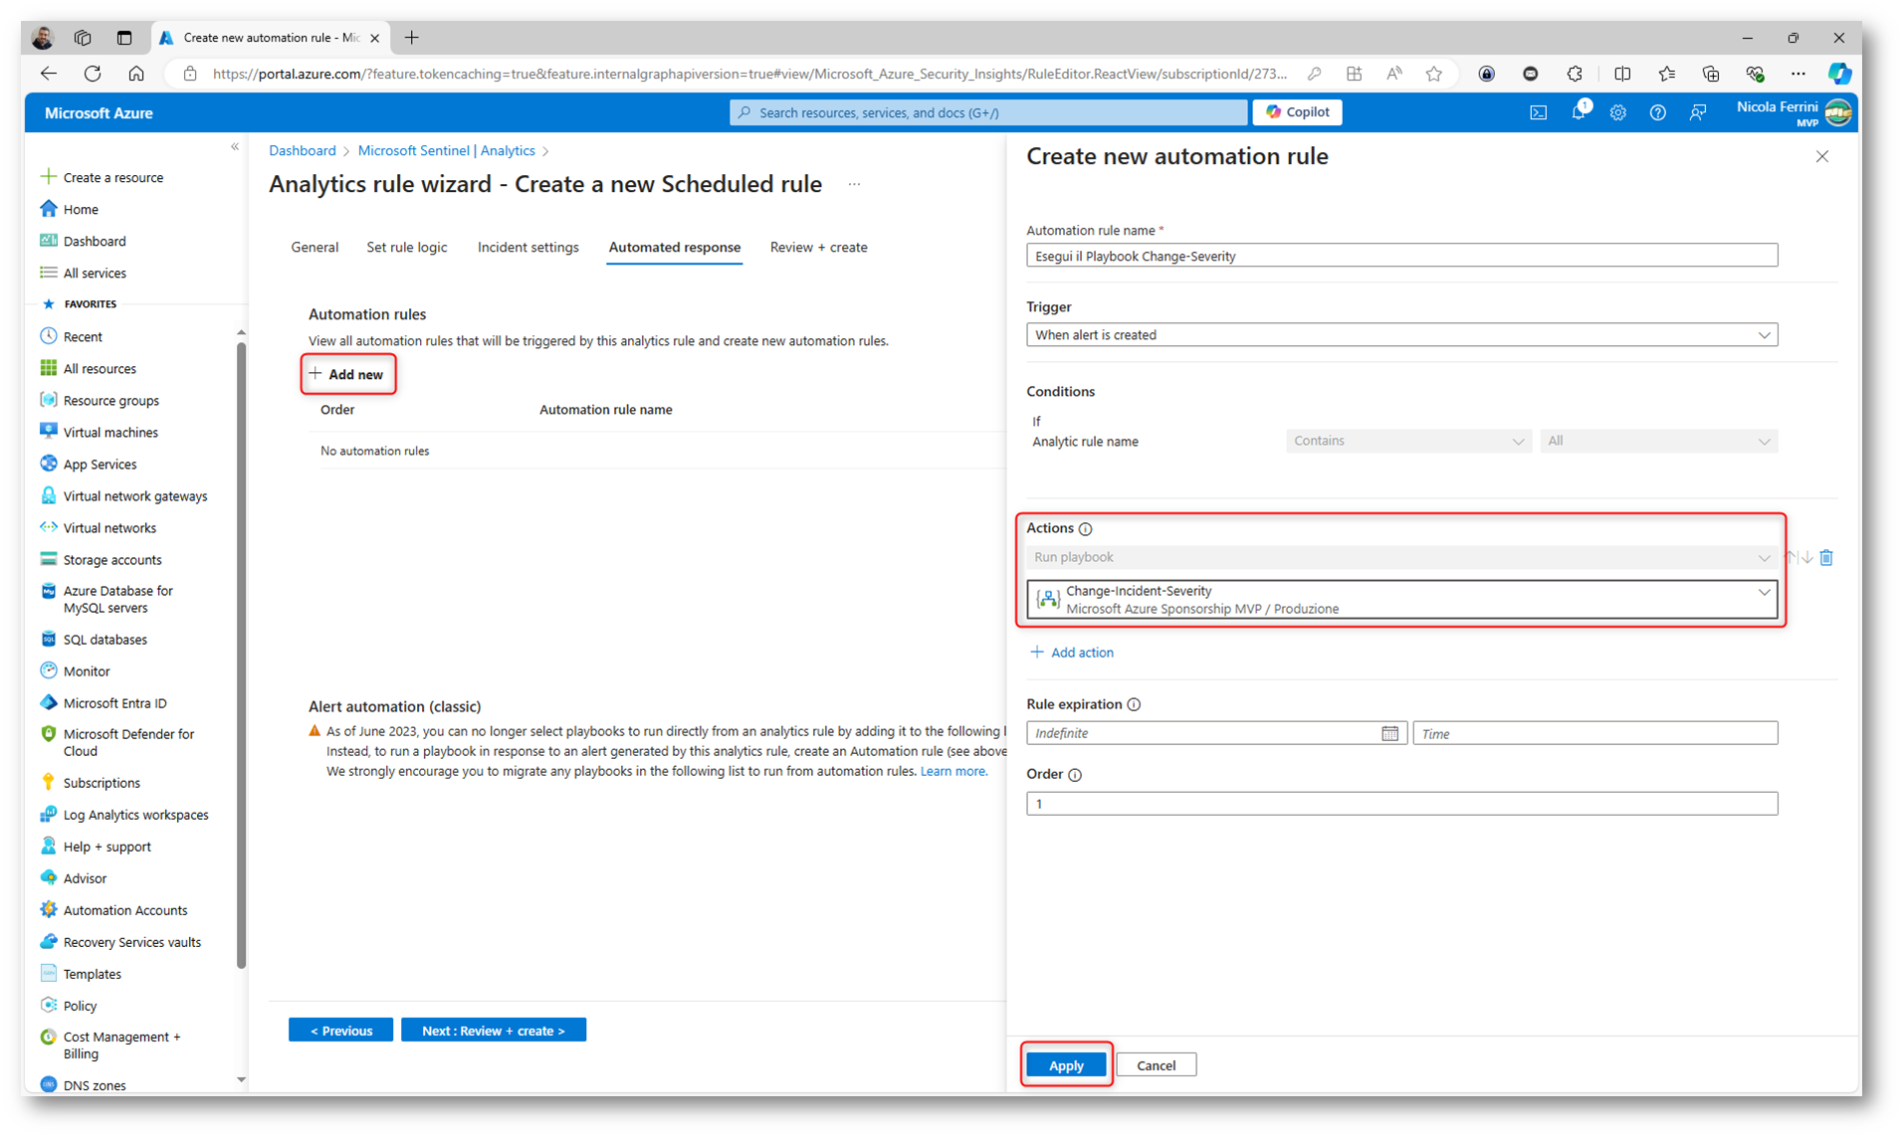Go to the browser home page
This screenshot has height=1138, width=1904.
pyautogui.click(x=136, y=74)
